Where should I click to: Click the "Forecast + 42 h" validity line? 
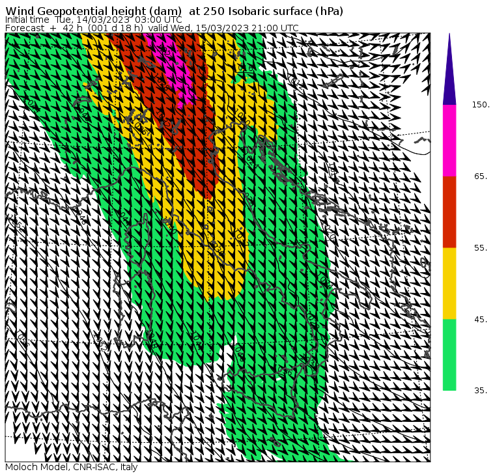[152, 28]
